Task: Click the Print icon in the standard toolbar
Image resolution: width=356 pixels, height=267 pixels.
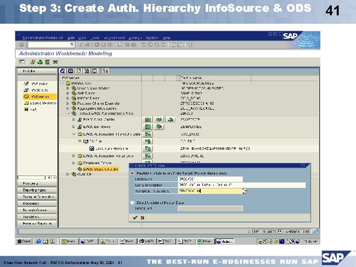Action: coord(120,44)
